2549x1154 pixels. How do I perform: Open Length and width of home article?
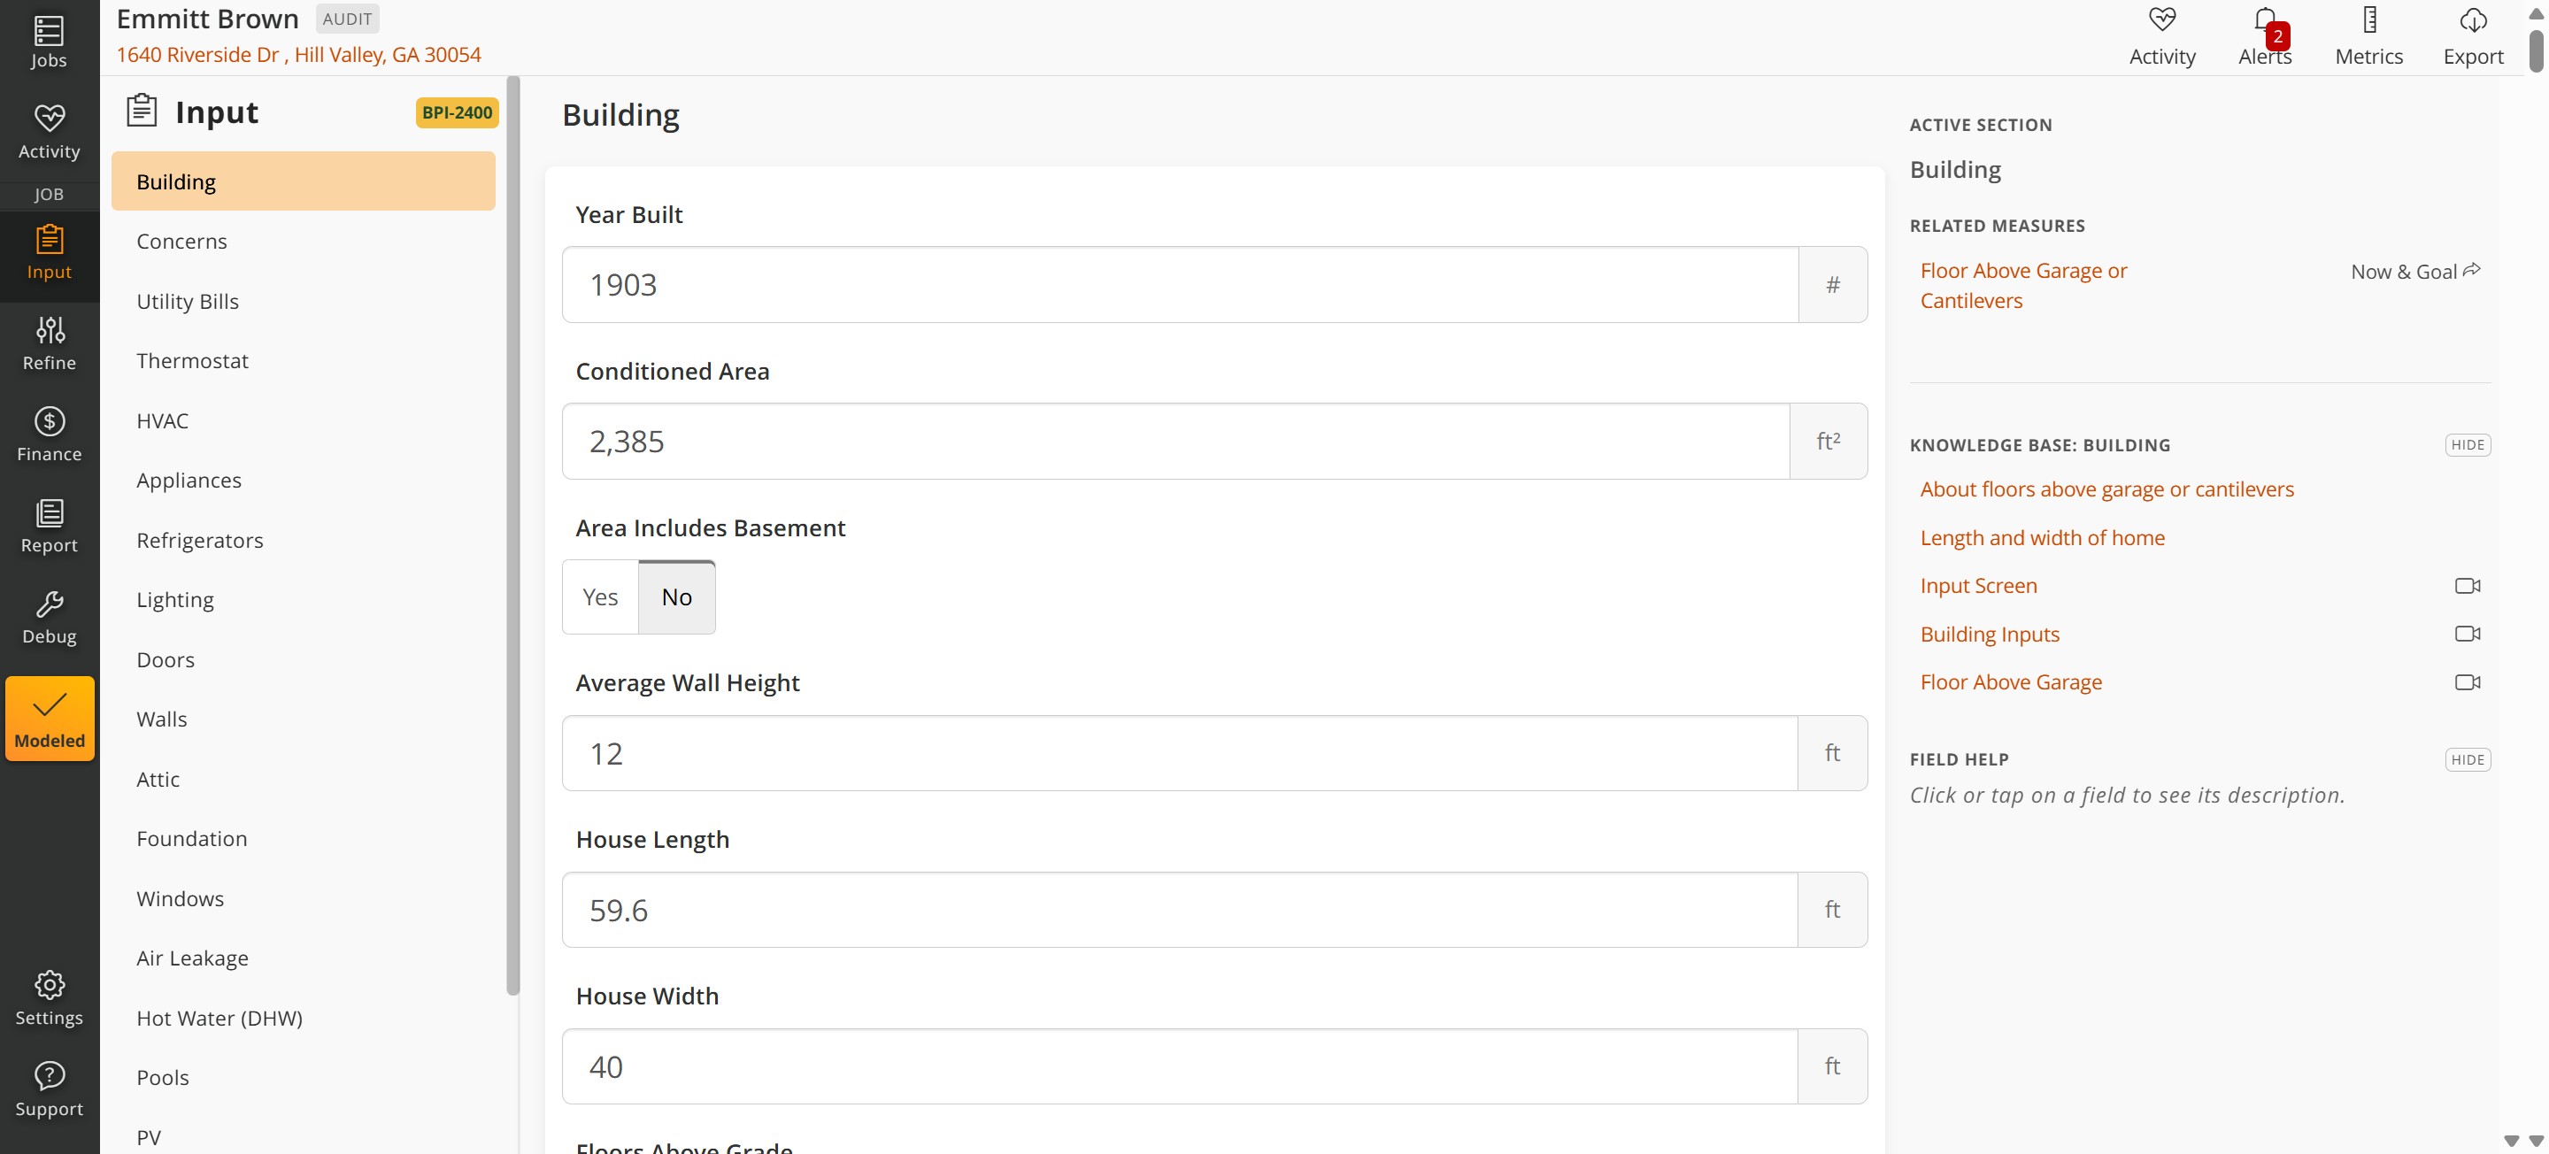(2043, 537)
